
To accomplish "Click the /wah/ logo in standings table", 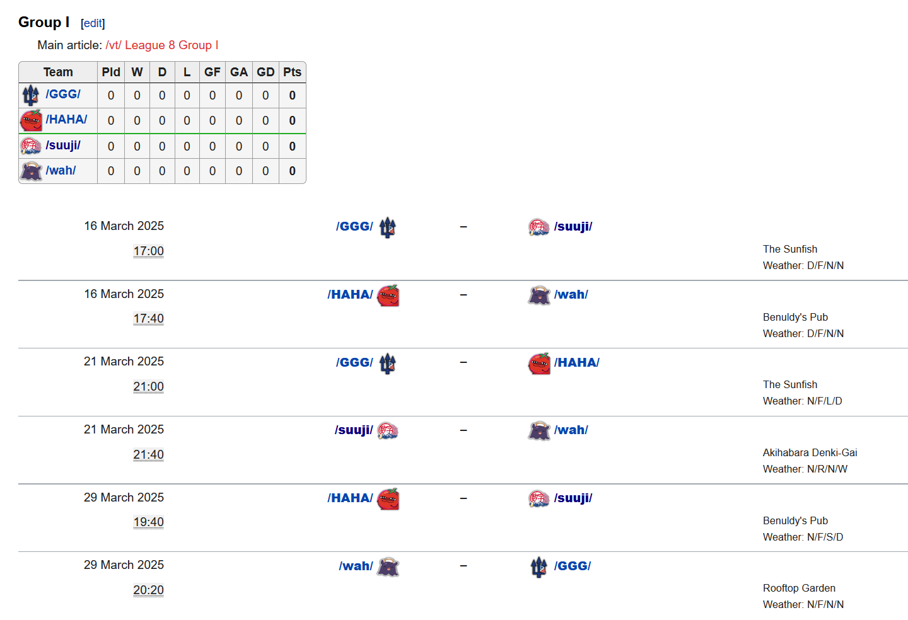I will point(31,171).
